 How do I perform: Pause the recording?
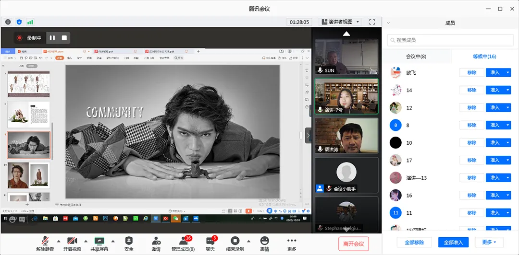[x=52, y=38]
